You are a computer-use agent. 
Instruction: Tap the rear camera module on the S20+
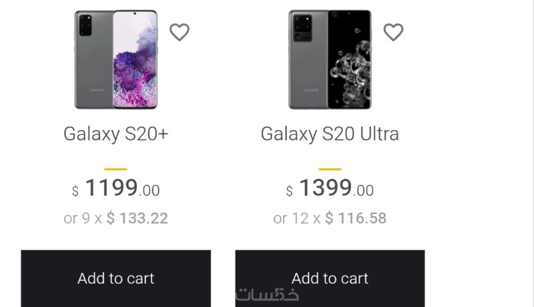pyautogui.click(x=85, y=27)
